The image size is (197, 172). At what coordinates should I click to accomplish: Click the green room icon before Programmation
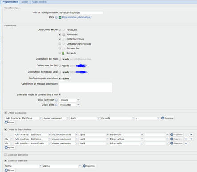60,17
